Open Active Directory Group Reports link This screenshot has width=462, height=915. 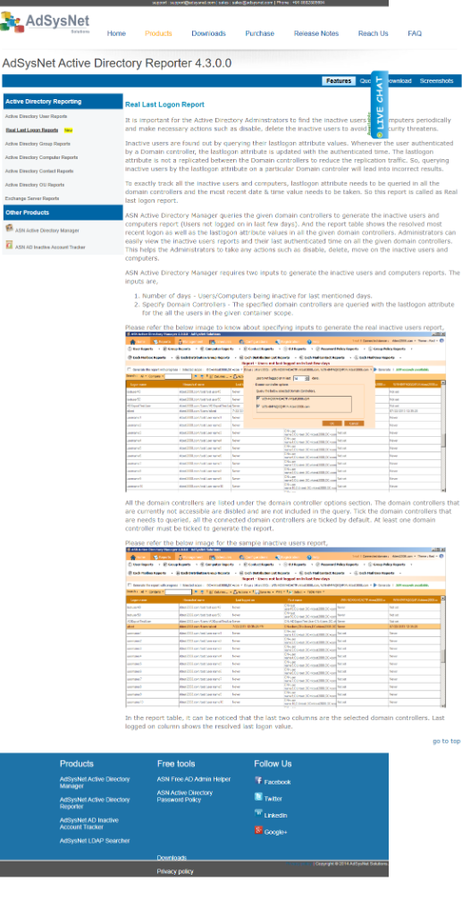click(38, 144)
